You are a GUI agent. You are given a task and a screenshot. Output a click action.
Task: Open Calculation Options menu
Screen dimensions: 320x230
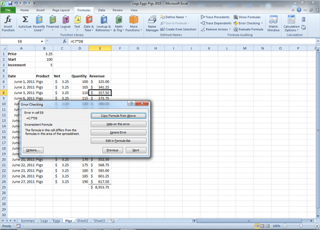291,23
